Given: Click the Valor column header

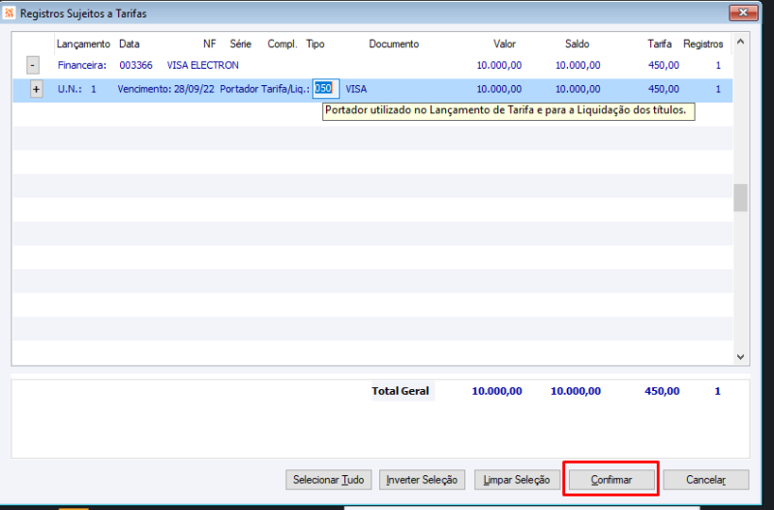Looking at the screenshot, I should point(504,44).
